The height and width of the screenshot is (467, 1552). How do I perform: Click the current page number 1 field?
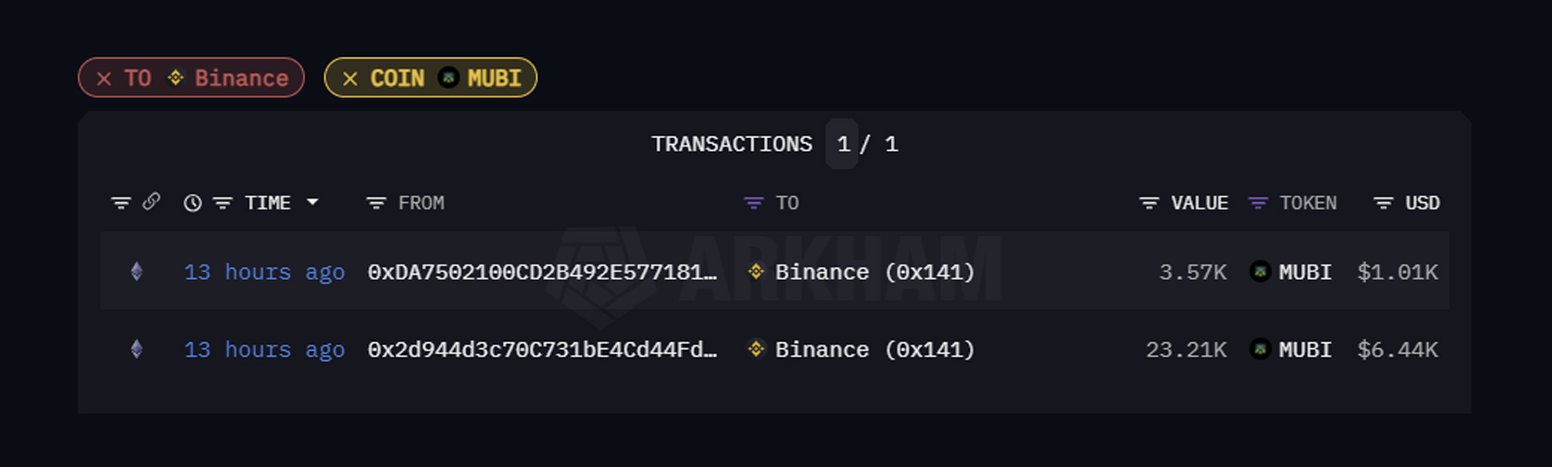coord(842,144)
